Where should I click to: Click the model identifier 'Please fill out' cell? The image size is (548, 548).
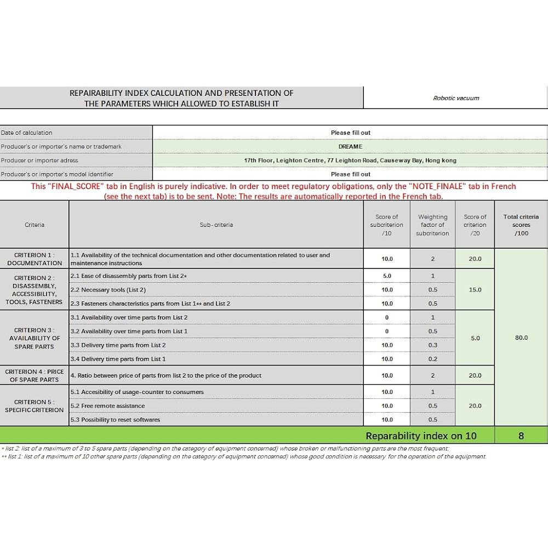(x=350, y=174)
